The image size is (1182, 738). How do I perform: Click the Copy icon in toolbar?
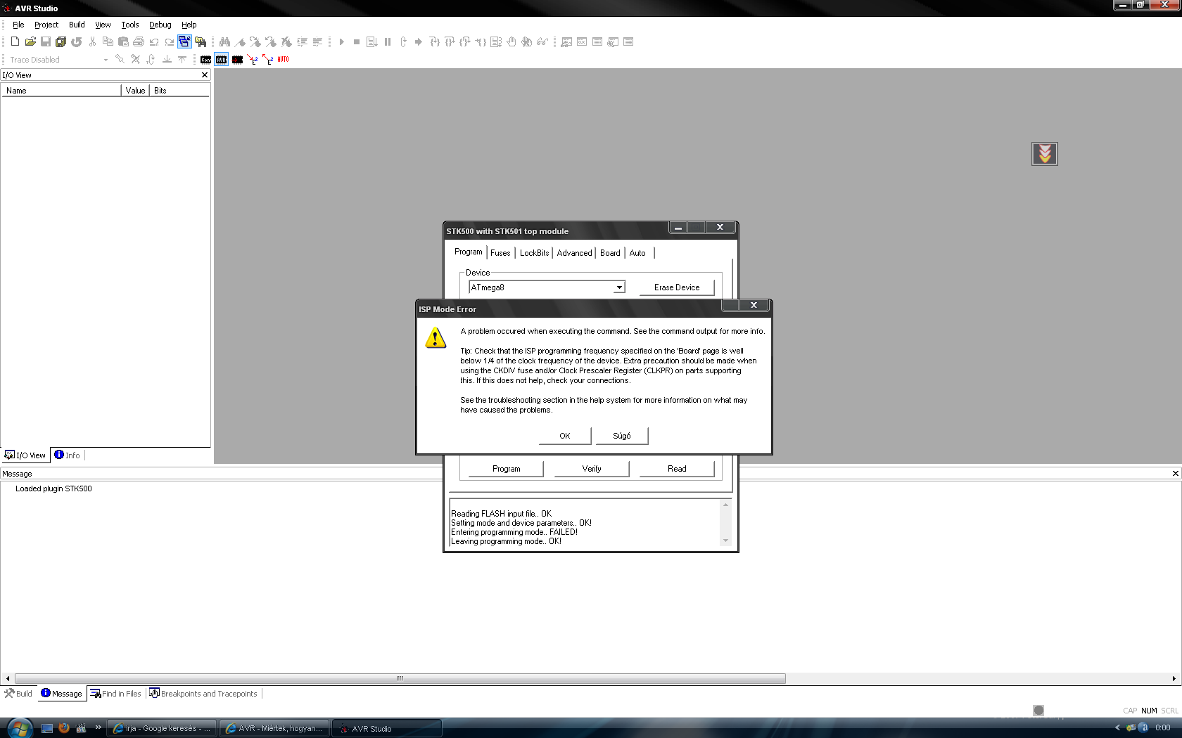tap(108, 42)
